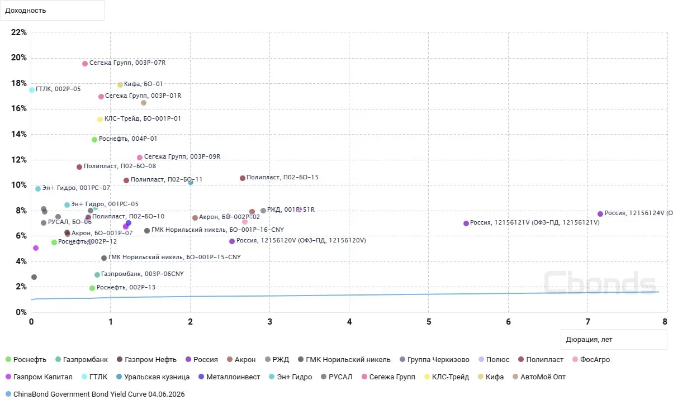Viewport: 673px width, 419px height.
Task: Click the АвтоМоё Опт tan data point
Action: tap(144, 103)
